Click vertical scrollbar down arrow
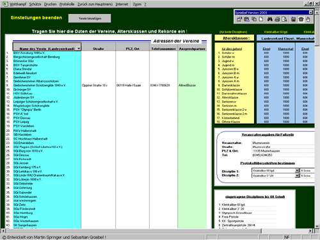Screen dimensions: 320x240 (317, 227)
